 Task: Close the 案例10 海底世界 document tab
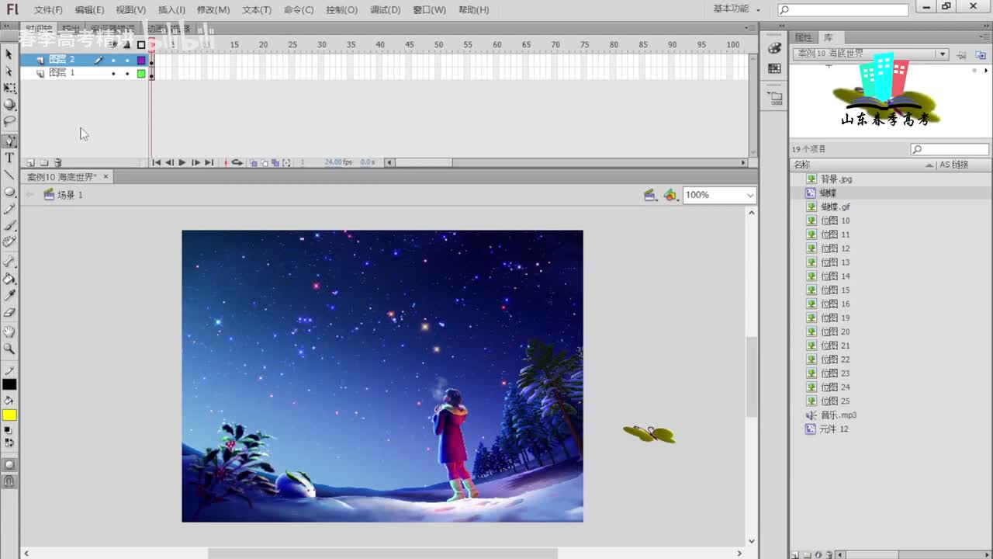click(106, 177)
